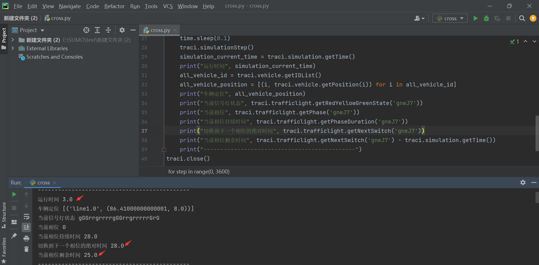
Task: Jump up the stack trace arrow
Action: pos(26,194)
